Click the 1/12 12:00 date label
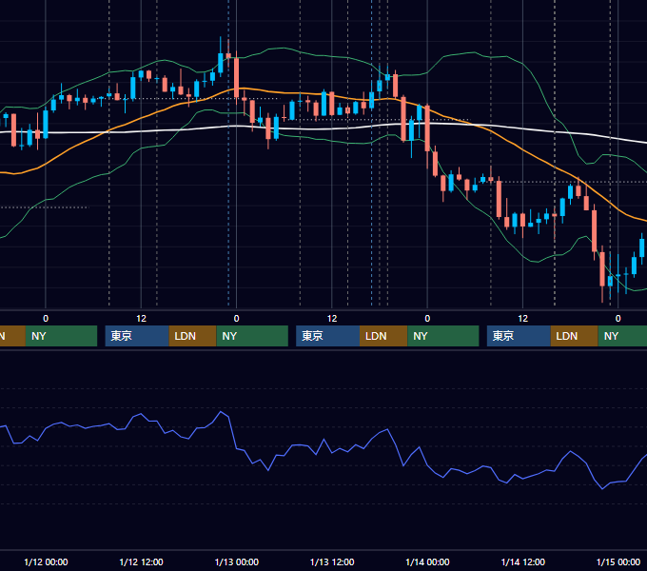The height and width of the screenshot is (571, 647). [141, 561]
